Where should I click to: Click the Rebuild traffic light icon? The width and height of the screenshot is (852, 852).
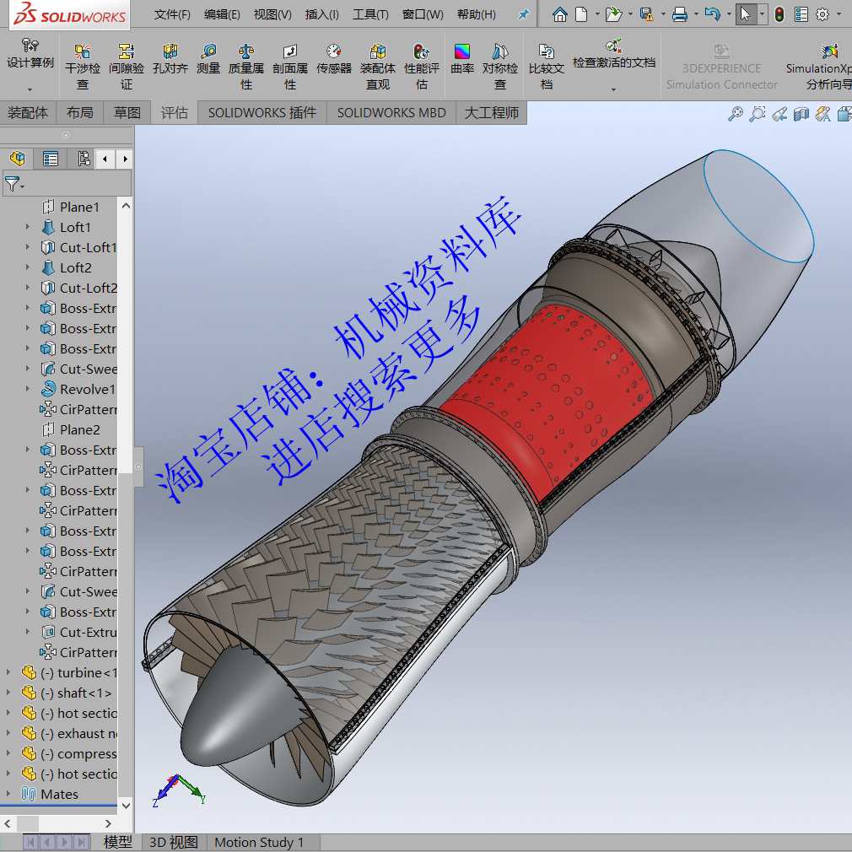pyautogui.click(x=779, y=14)
